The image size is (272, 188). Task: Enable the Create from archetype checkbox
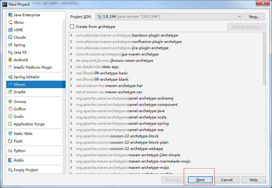[x=72, y=27]
